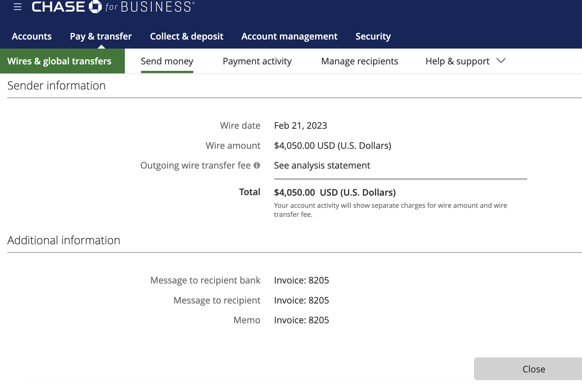Click the Message to recipient bank invoice value
The image size is (582, 384).
click(301, 280)
